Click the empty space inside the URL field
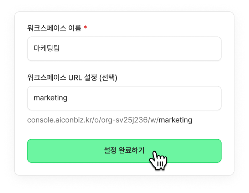249x193 pixels. pos(143,98)
